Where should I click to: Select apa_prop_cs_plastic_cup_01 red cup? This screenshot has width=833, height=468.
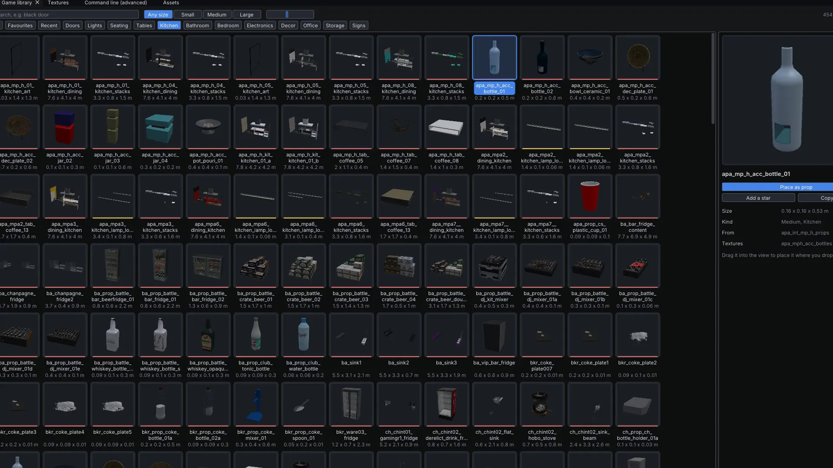[590, 196]
